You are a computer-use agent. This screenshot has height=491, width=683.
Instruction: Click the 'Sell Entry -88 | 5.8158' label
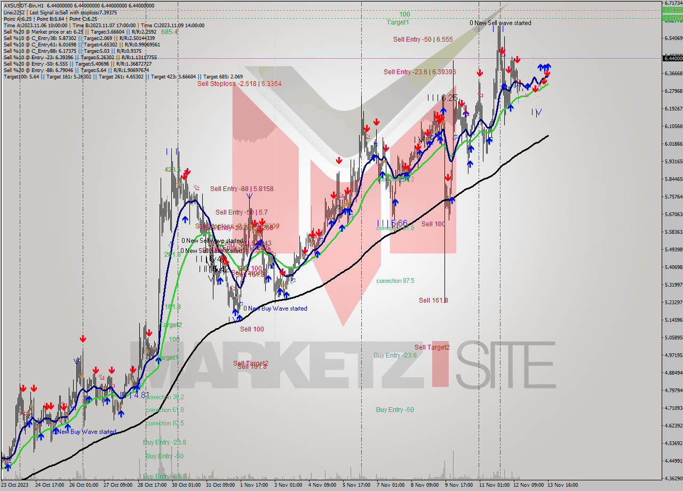click(x=242, y=189)
